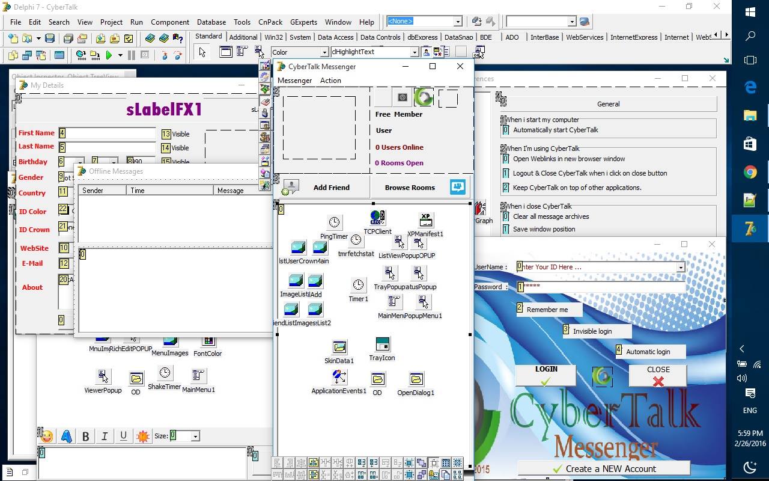Open the Size dropdown in chat toolbar
769x481 pixels.
pyautogui.click(x=195, y=436)
